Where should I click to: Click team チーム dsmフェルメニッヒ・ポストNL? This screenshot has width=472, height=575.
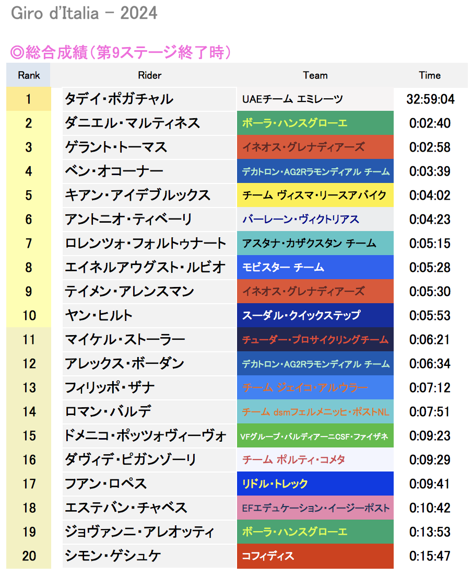pos(316,412)
